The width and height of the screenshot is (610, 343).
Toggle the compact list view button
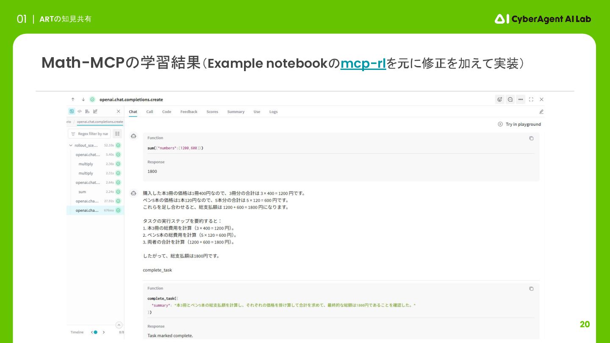point(117,134)
